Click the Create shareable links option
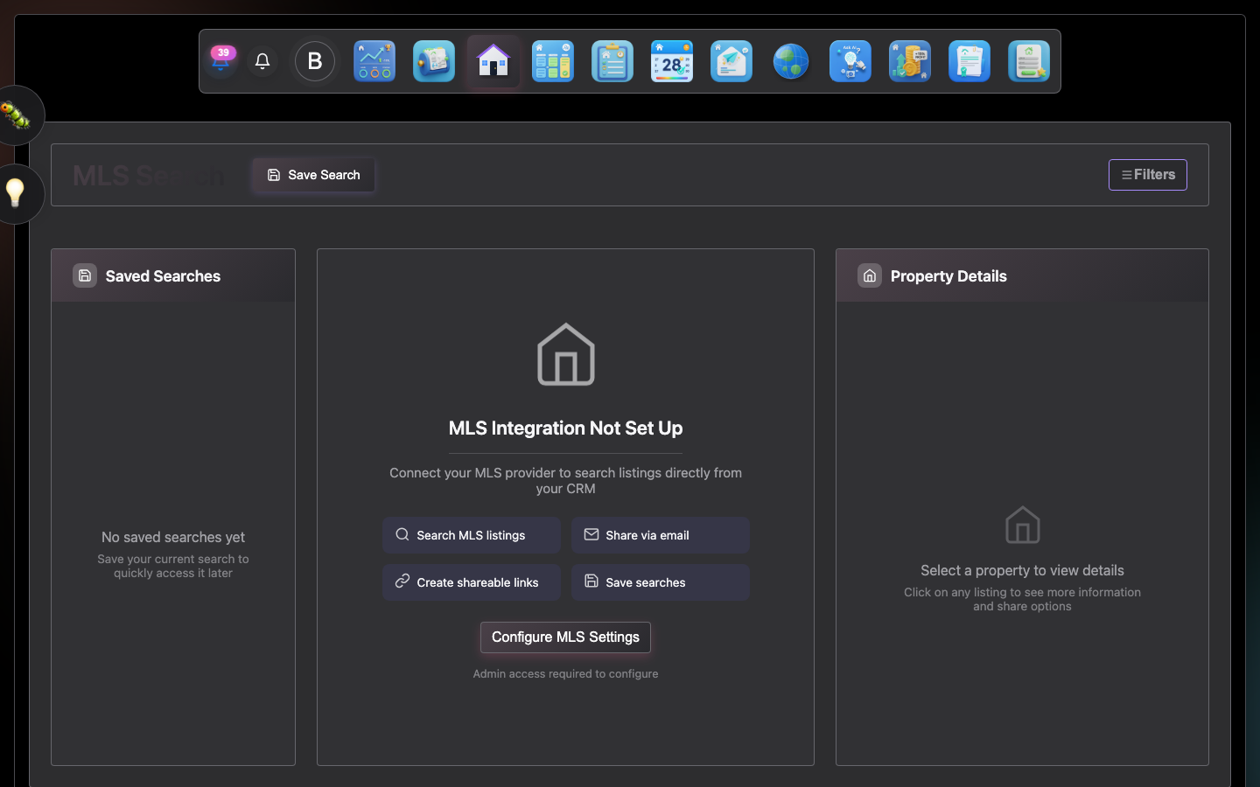The height and width of the screenshot is (787, 1260). coord(471,582)
